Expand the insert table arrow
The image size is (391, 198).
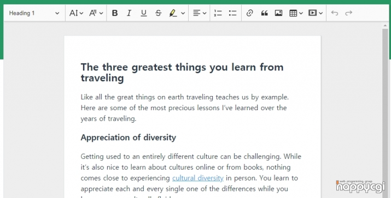pyautogui.click(x=301, y=13)
